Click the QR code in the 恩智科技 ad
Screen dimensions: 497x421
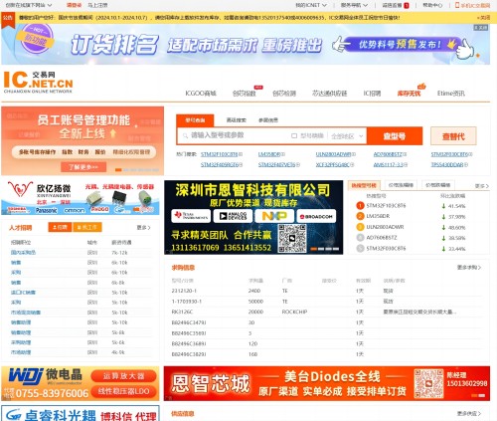292,238
